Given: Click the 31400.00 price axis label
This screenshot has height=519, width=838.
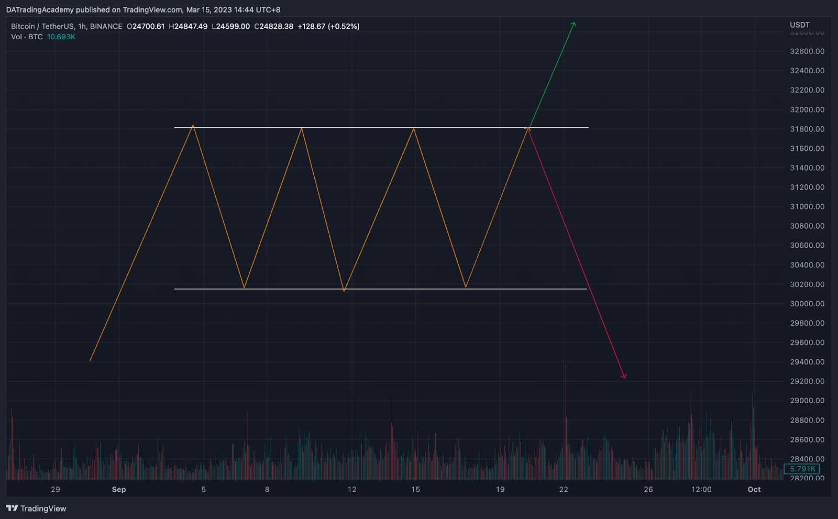Looking at the screenshot, I should (x=807, y=168).
